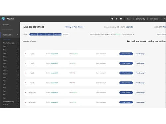Open three-dot menu for ThuTWRHLong strategy
Image resolution: width=166 pixels, height=124 pixels.
(x=18, y=43)
